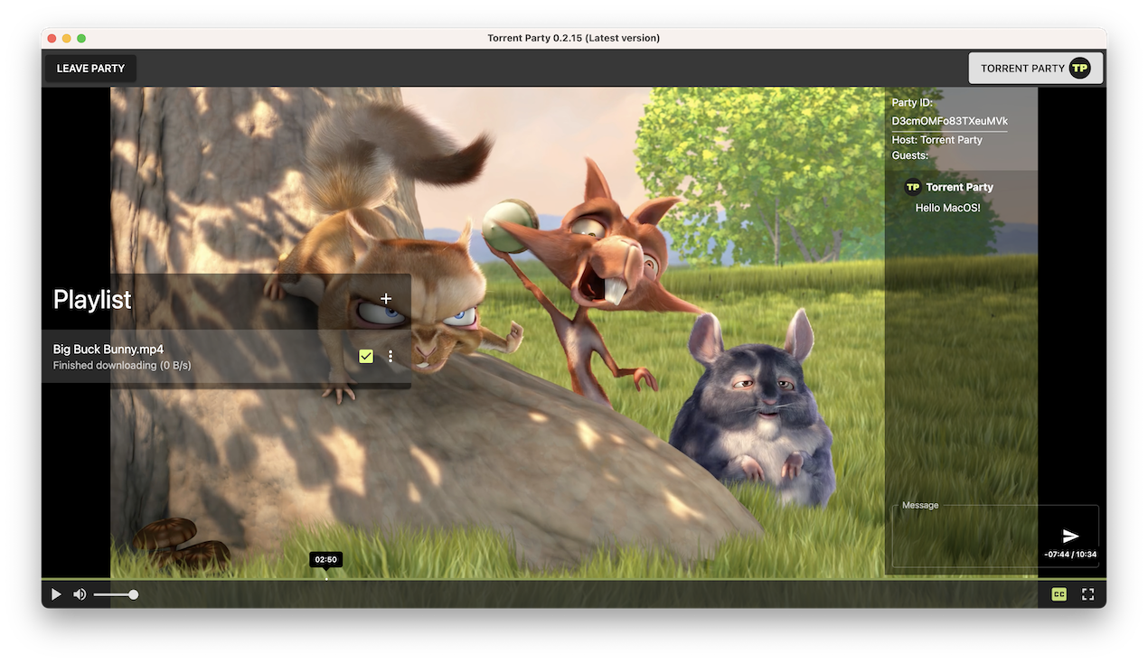Adjust the volume slider handle

coord(134,594)
